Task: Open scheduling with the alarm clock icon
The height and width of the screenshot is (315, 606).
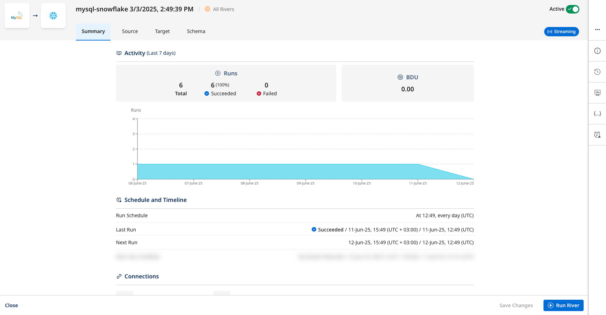Action: point(597,135)
